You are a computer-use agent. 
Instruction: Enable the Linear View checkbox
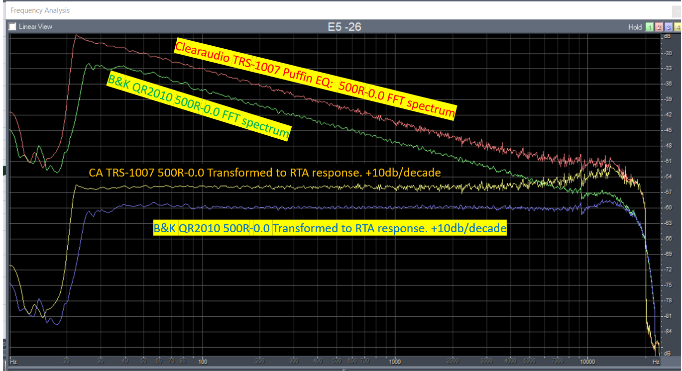click(12, 27)
